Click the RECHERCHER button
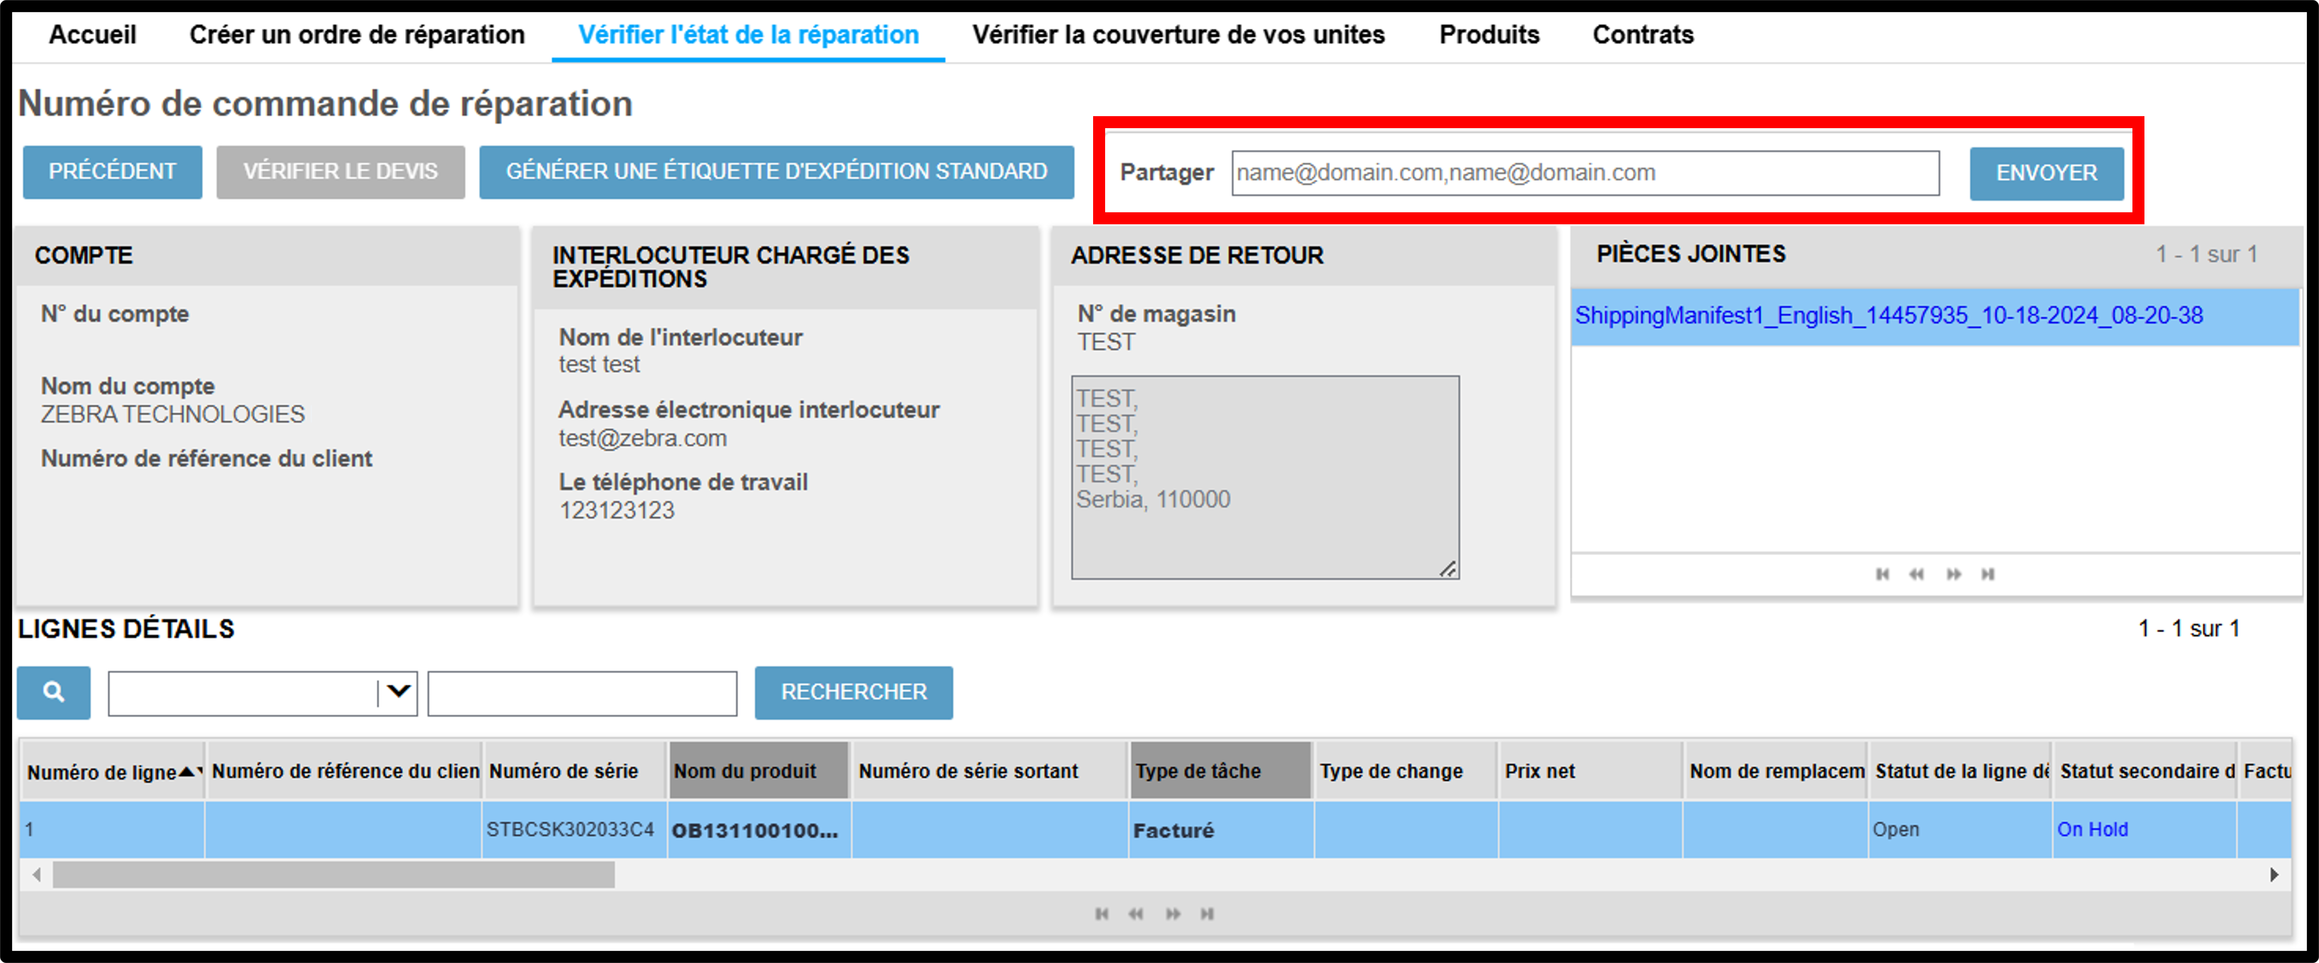 [x=853, y=692]
